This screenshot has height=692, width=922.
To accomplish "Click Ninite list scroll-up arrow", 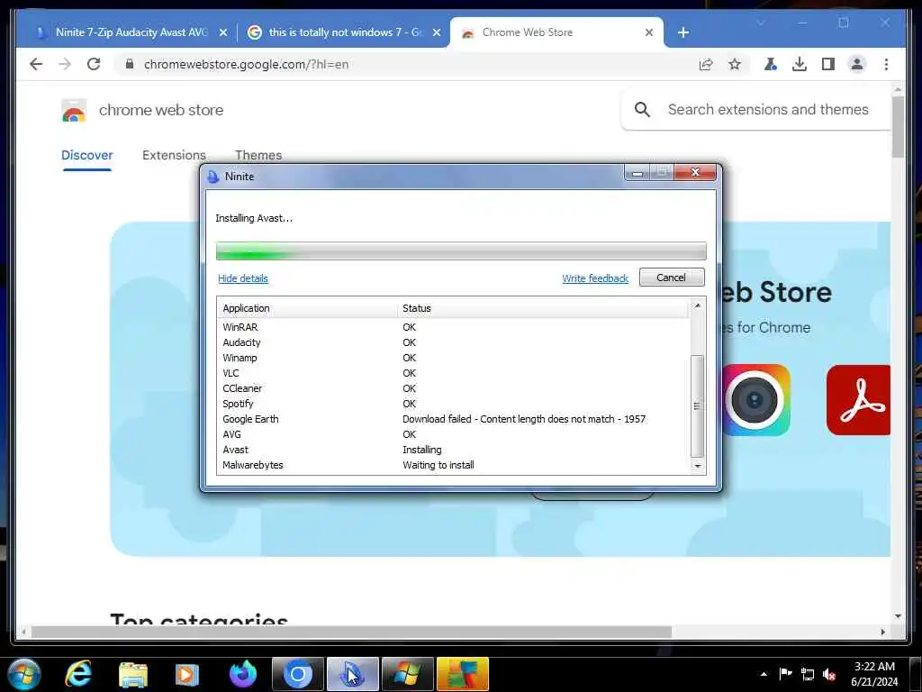I will click(698, 305).
